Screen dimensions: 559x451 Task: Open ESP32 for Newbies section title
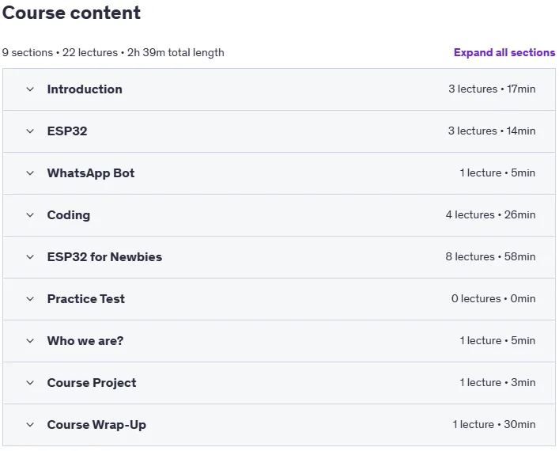105,257
